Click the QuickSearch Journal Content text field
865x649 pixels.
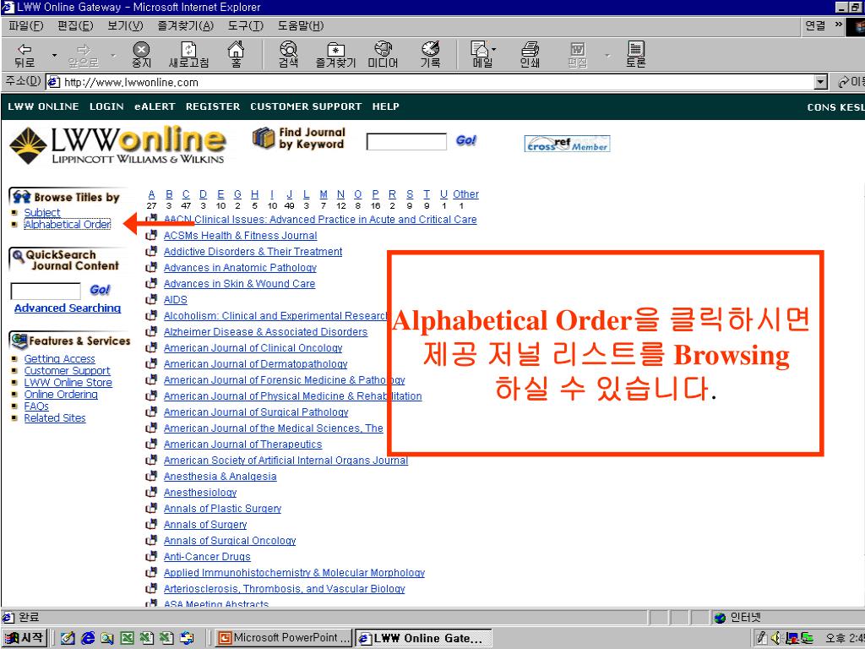tap(46, 291)
